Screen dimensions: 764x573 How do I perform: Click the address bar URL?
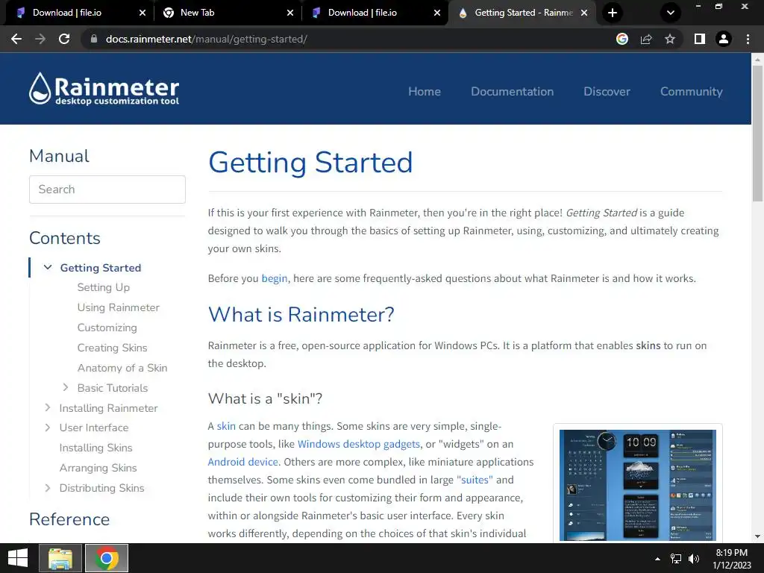207,39
